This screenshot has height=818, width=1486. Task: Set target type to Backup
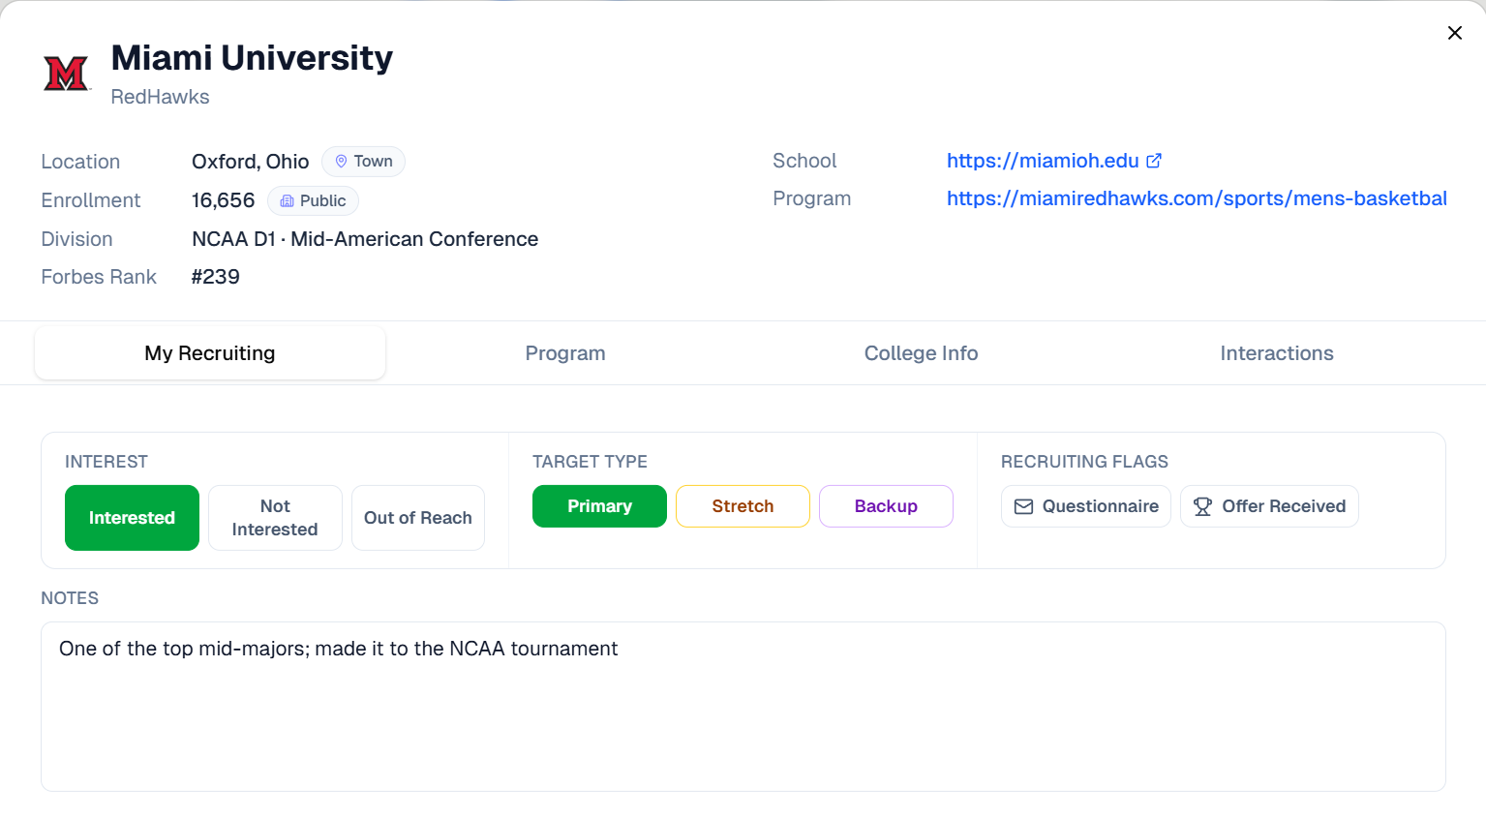pyautogui.click(x=886, y=506)
